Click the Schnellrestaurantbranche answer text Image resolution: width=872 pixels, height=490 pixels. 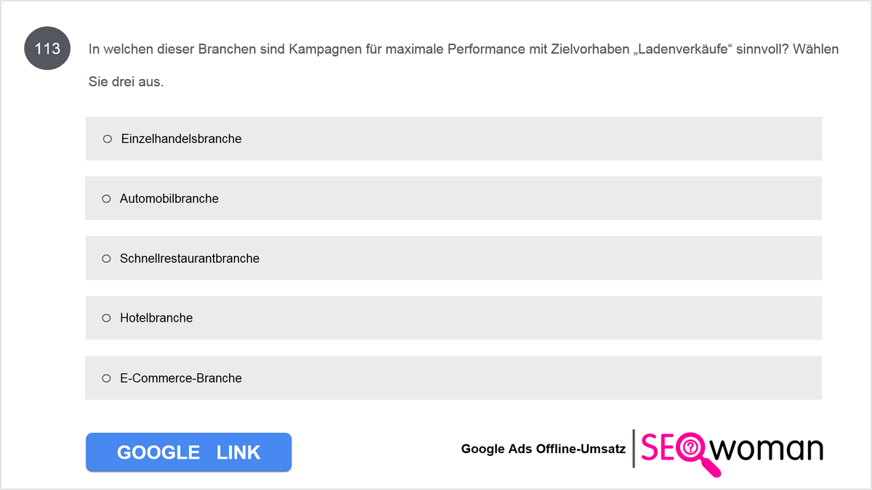coord(190,258)
